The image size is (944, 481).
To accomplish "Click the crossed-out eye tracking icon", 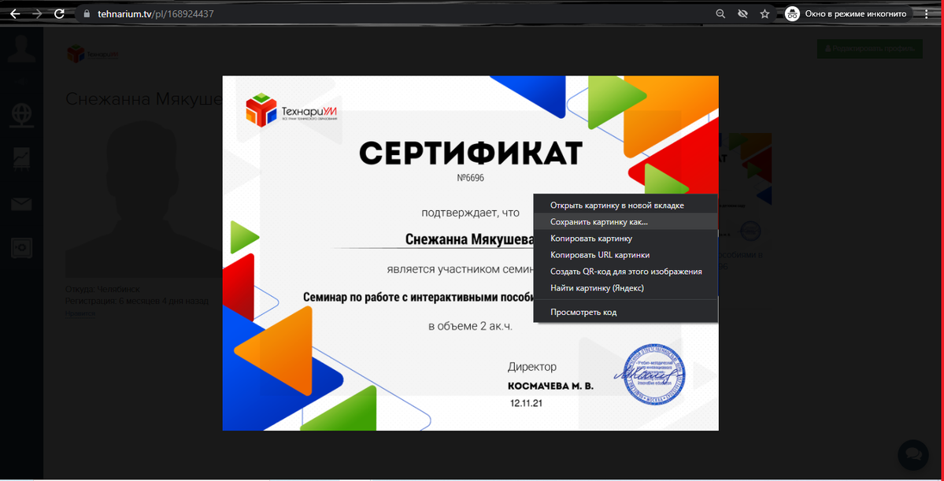I will (x=742, y=13).
